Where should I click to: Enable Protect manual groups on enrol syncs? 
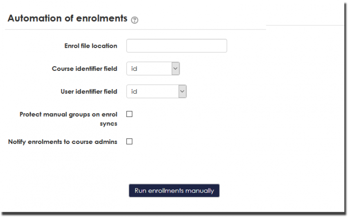(x=129, y=114)
